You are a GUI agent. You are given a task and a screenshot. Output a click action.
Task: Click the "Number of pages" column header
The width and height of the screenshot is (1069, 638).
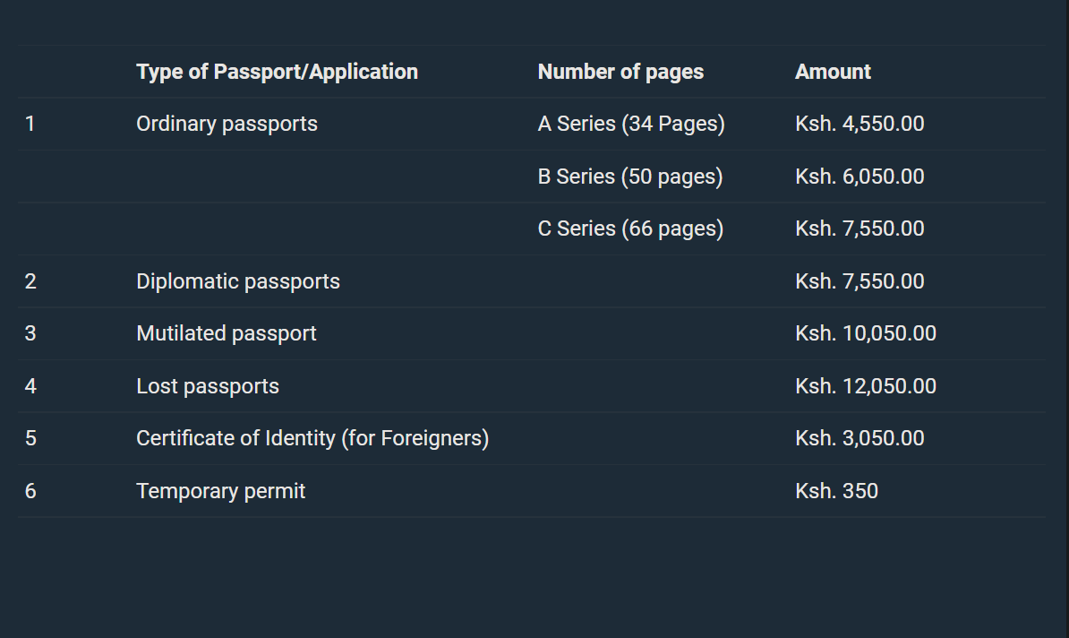coord(620,72)
